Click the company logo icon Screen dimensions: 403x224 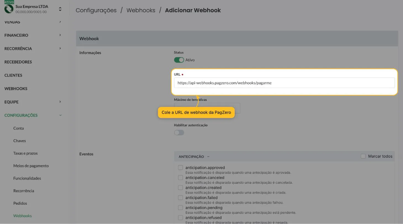click(x=9, y=9)
